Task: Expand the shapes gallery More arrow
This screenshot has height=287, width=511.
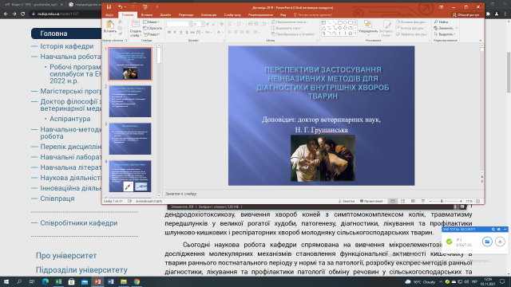Action: point(355,33)
